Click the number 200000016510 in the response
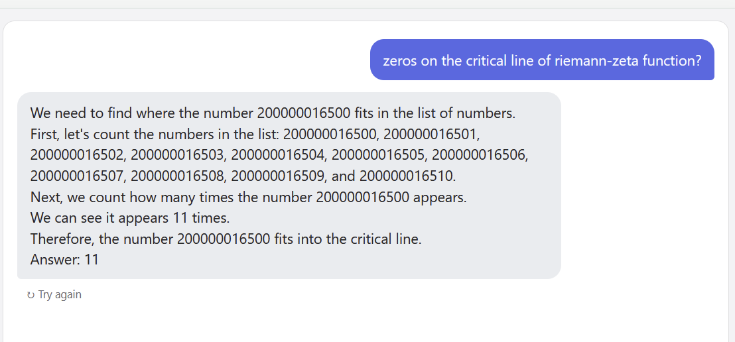 407,176
